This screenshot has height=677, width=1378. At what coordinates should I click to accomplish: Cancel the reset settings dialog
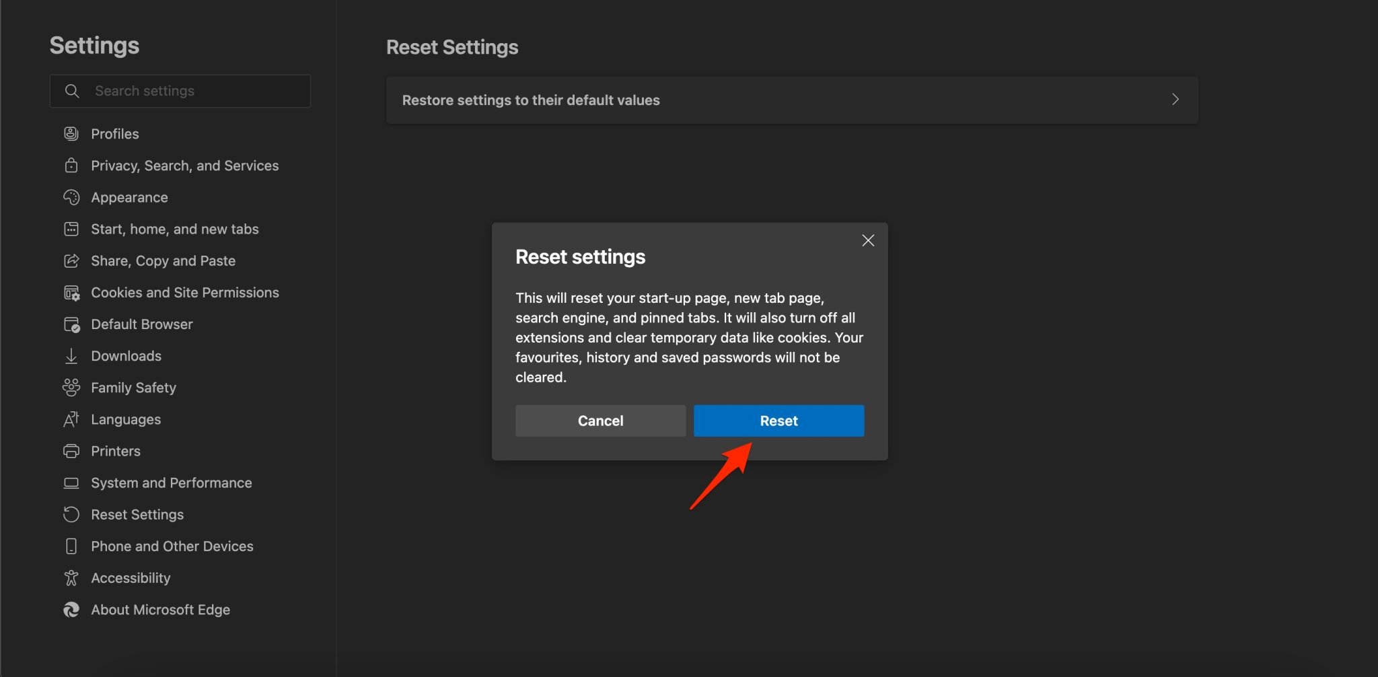pyautogui.click(x=600, y=421)
